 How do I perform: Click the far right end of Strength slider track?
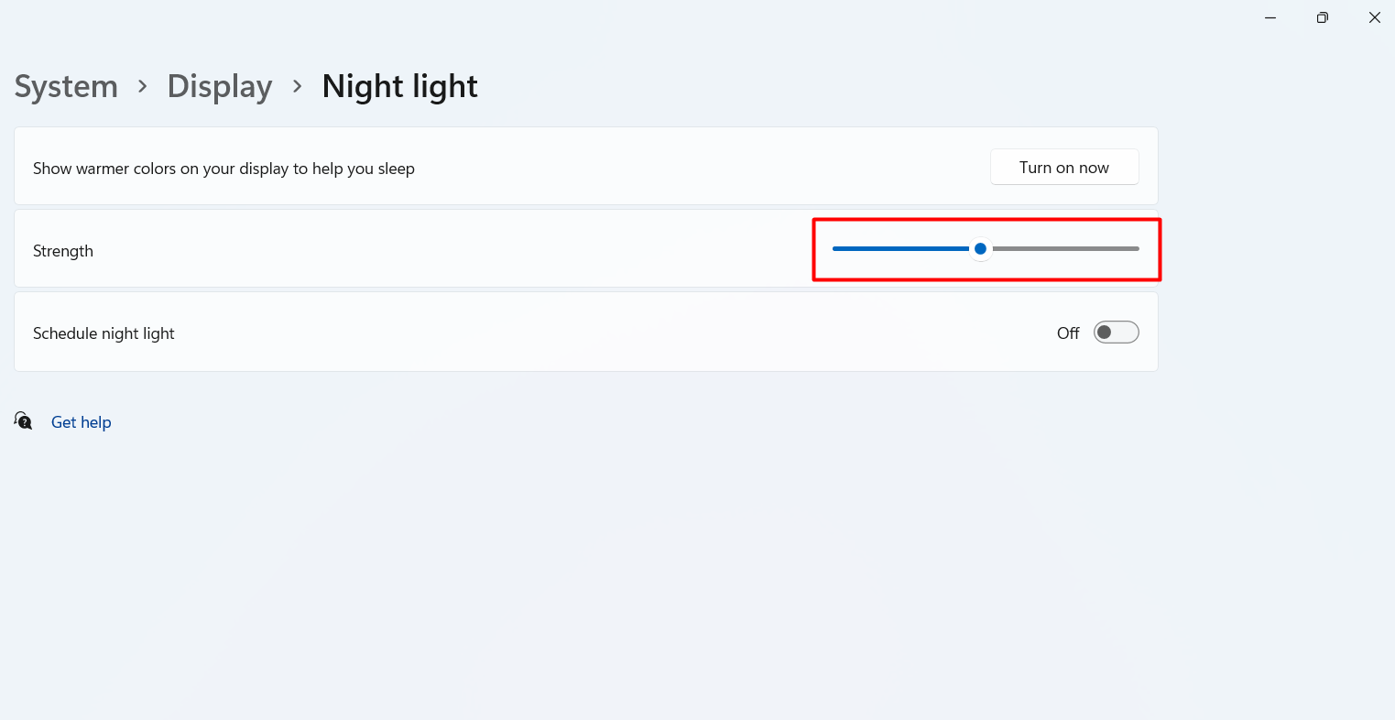point(1137,248)
